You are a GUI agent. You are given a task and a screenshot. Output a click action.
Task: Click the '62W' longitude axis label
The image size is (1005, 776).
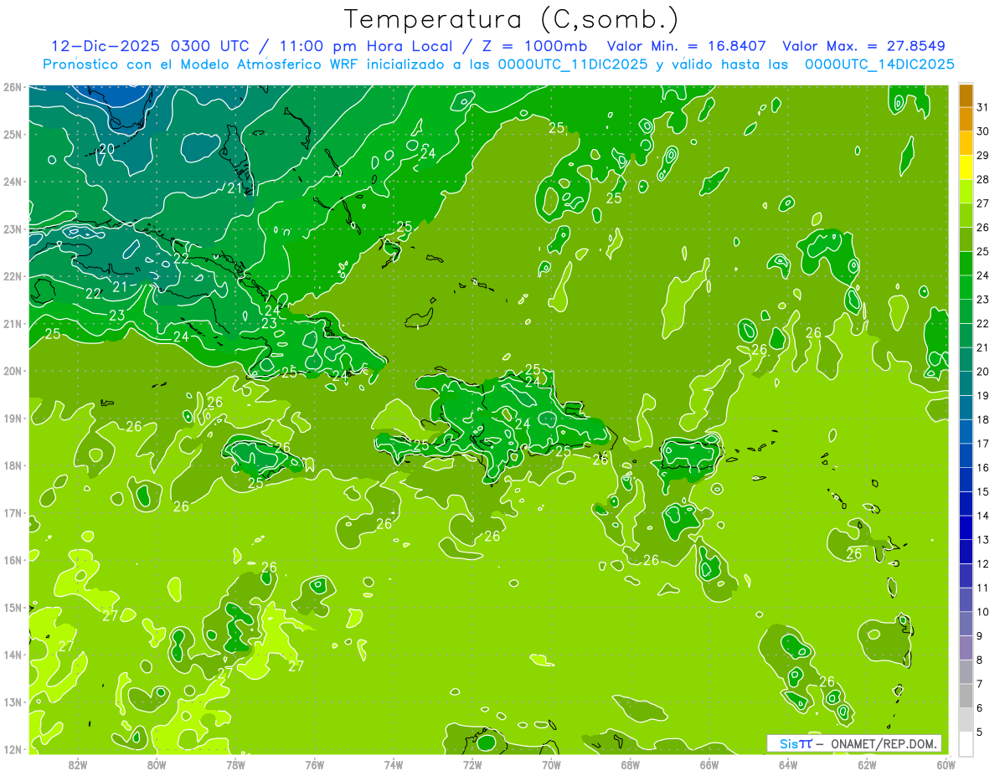(867, 764)
